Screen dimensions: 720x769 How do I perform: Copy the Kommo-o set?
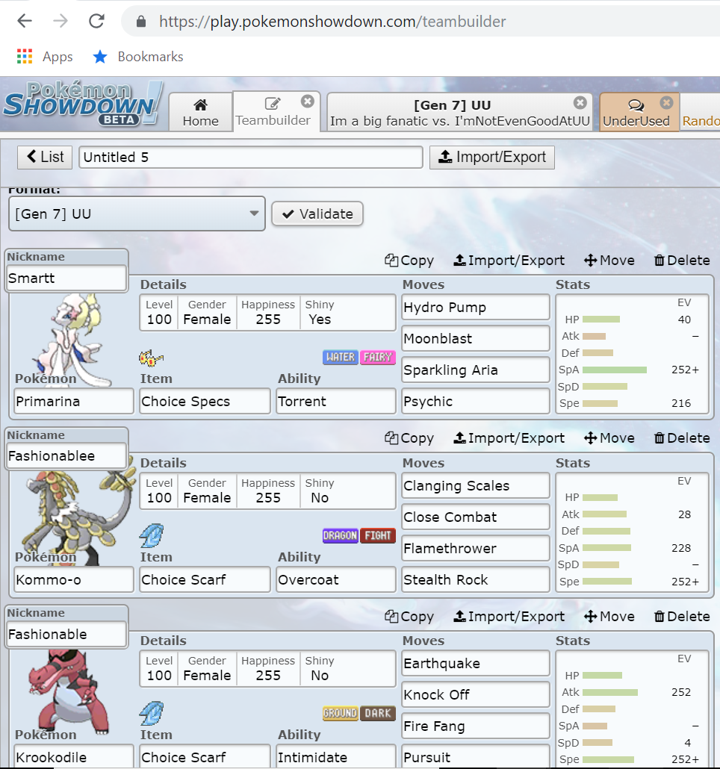click(409, 438)
